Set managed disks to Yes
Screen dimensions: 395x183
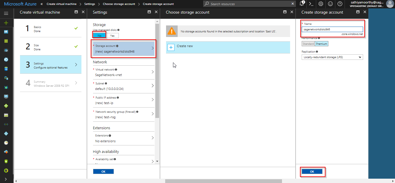point(112,36)
